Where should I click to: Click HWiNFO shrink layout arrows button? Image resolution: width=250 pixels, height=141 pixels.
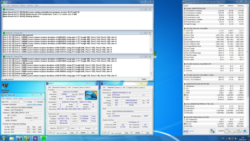tap(191, 131)
